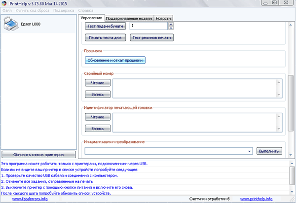Click the window resize grip in status bar
The height and width of the screenshot is (203, 296).
[293, 200]
